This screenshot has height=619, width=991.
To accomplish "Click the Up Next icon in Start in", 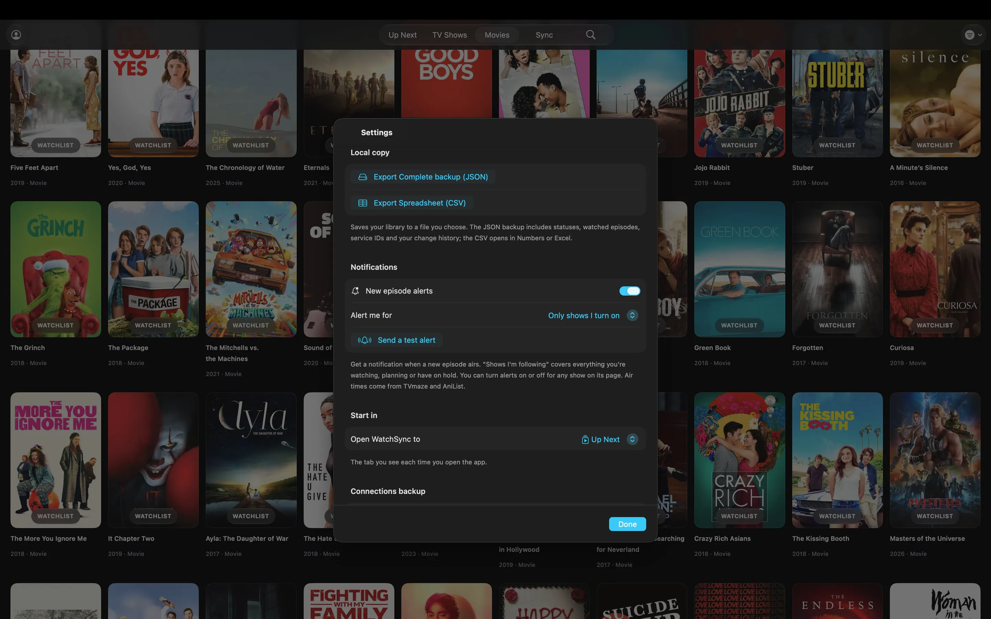I will coord(585,439).
